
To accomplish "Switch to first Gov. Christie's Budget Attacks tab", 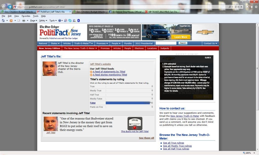I will pyautogui.click(x=18, y=12).
